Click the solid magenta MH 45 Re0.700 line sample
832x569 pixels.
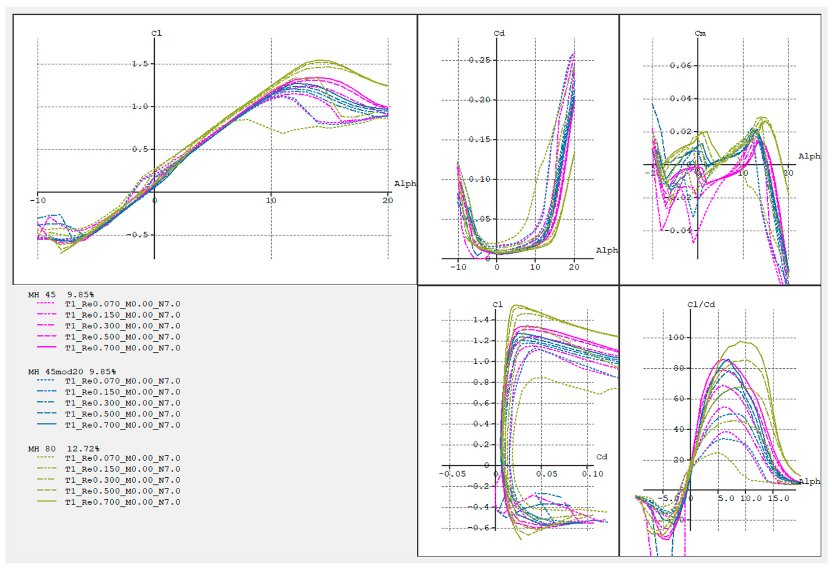(x=46, y=347)
